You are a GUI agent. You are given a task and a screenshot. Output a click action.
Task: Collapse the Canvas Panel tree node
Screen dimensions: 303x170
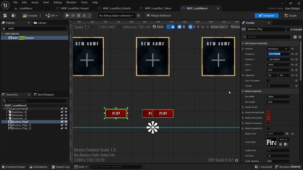5,109
